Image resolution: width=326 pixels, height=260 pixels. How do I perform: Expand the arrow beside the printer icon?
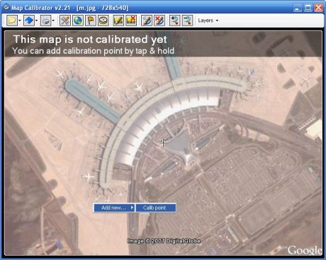[53, 20]
